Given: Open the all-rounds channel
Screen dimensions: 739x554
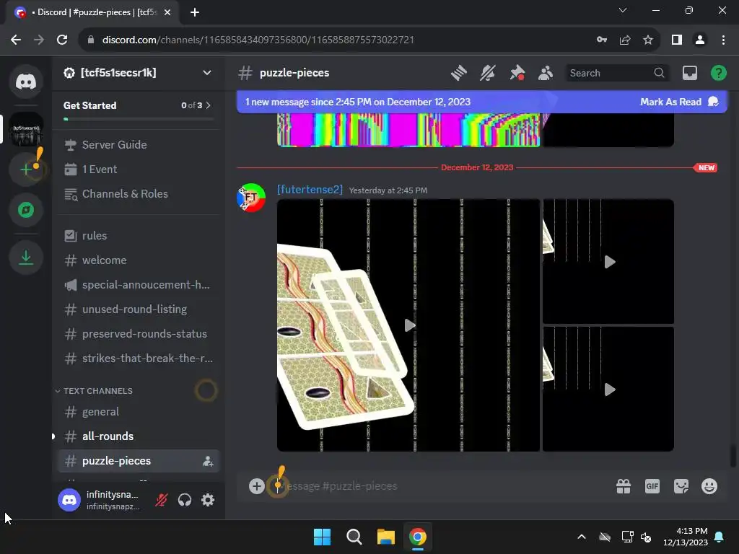Looking at the screenshot, I should (x=137, y=436).
